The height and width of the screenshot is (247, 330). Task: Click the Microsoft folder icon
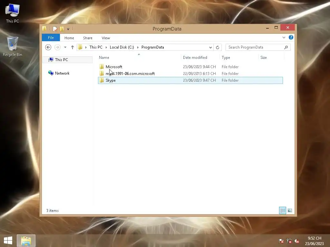coord(102,67)
